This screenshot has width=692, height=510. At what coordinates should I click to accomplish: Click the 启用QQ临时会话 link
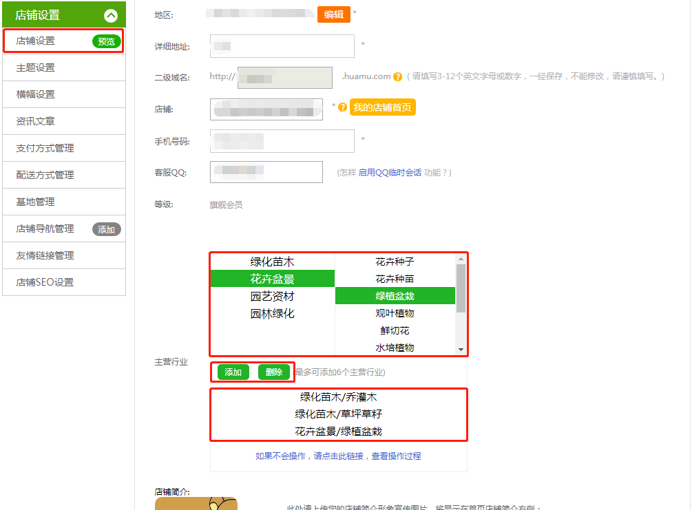point(390,173)
